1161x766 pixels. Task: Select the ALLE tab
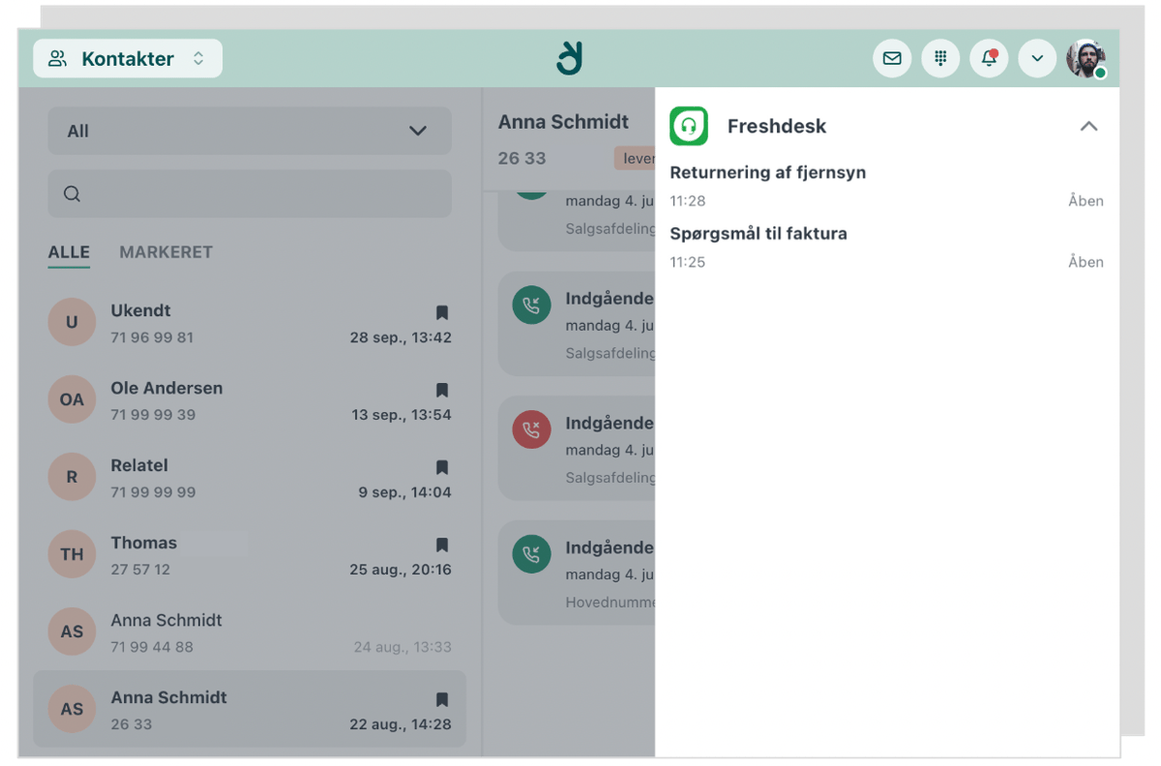(x=69, y=251)
